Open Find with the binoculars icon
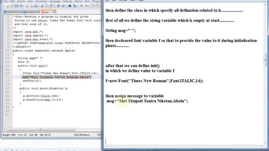Image resolution: width=269 pixels, height=151 pixels. pos(70,6)
